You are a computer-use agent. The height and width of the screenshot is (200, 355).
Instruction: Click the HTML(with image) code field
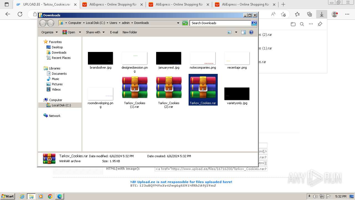(x=211, y=169)
